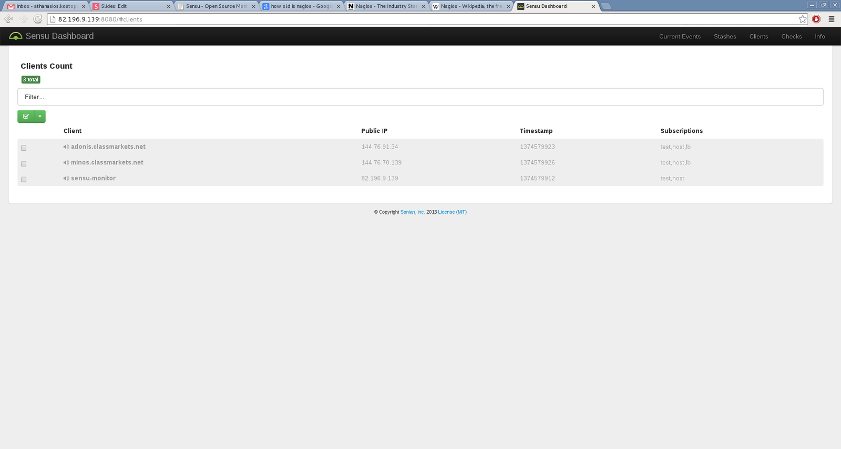This screenshot has width=841, height=449.
Task: Click the page icon in address bar
Action: coord(53,19)
